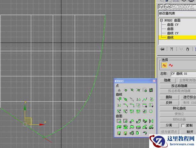Screen dimensions: 196x148
Task: Select the Create Point Curve tool
Action: 126,100
